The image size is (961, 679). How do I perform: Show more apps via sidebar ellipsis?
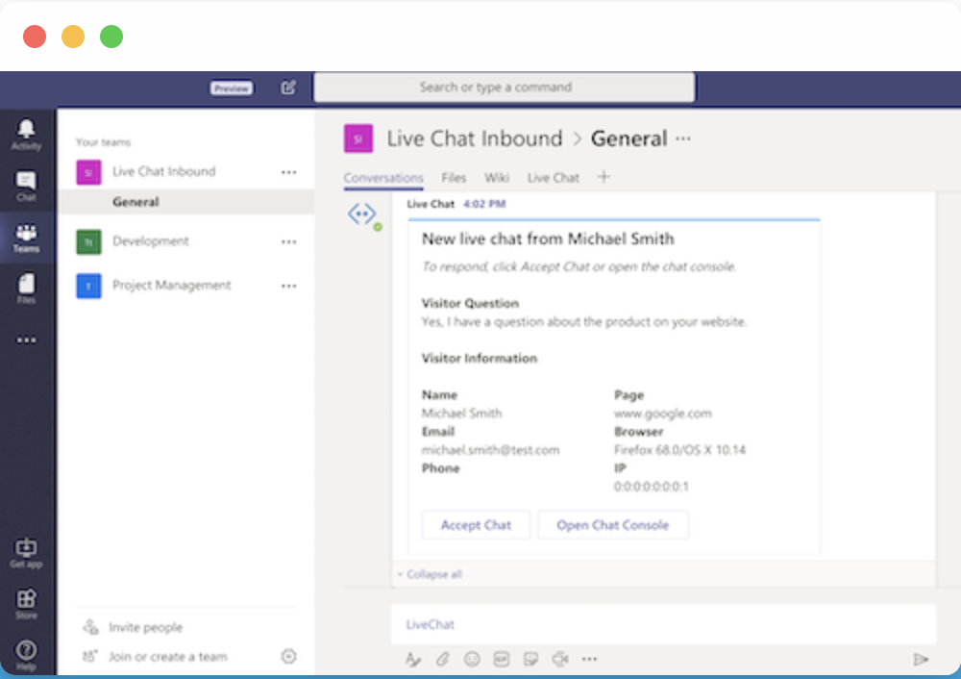tap(26, 339)
